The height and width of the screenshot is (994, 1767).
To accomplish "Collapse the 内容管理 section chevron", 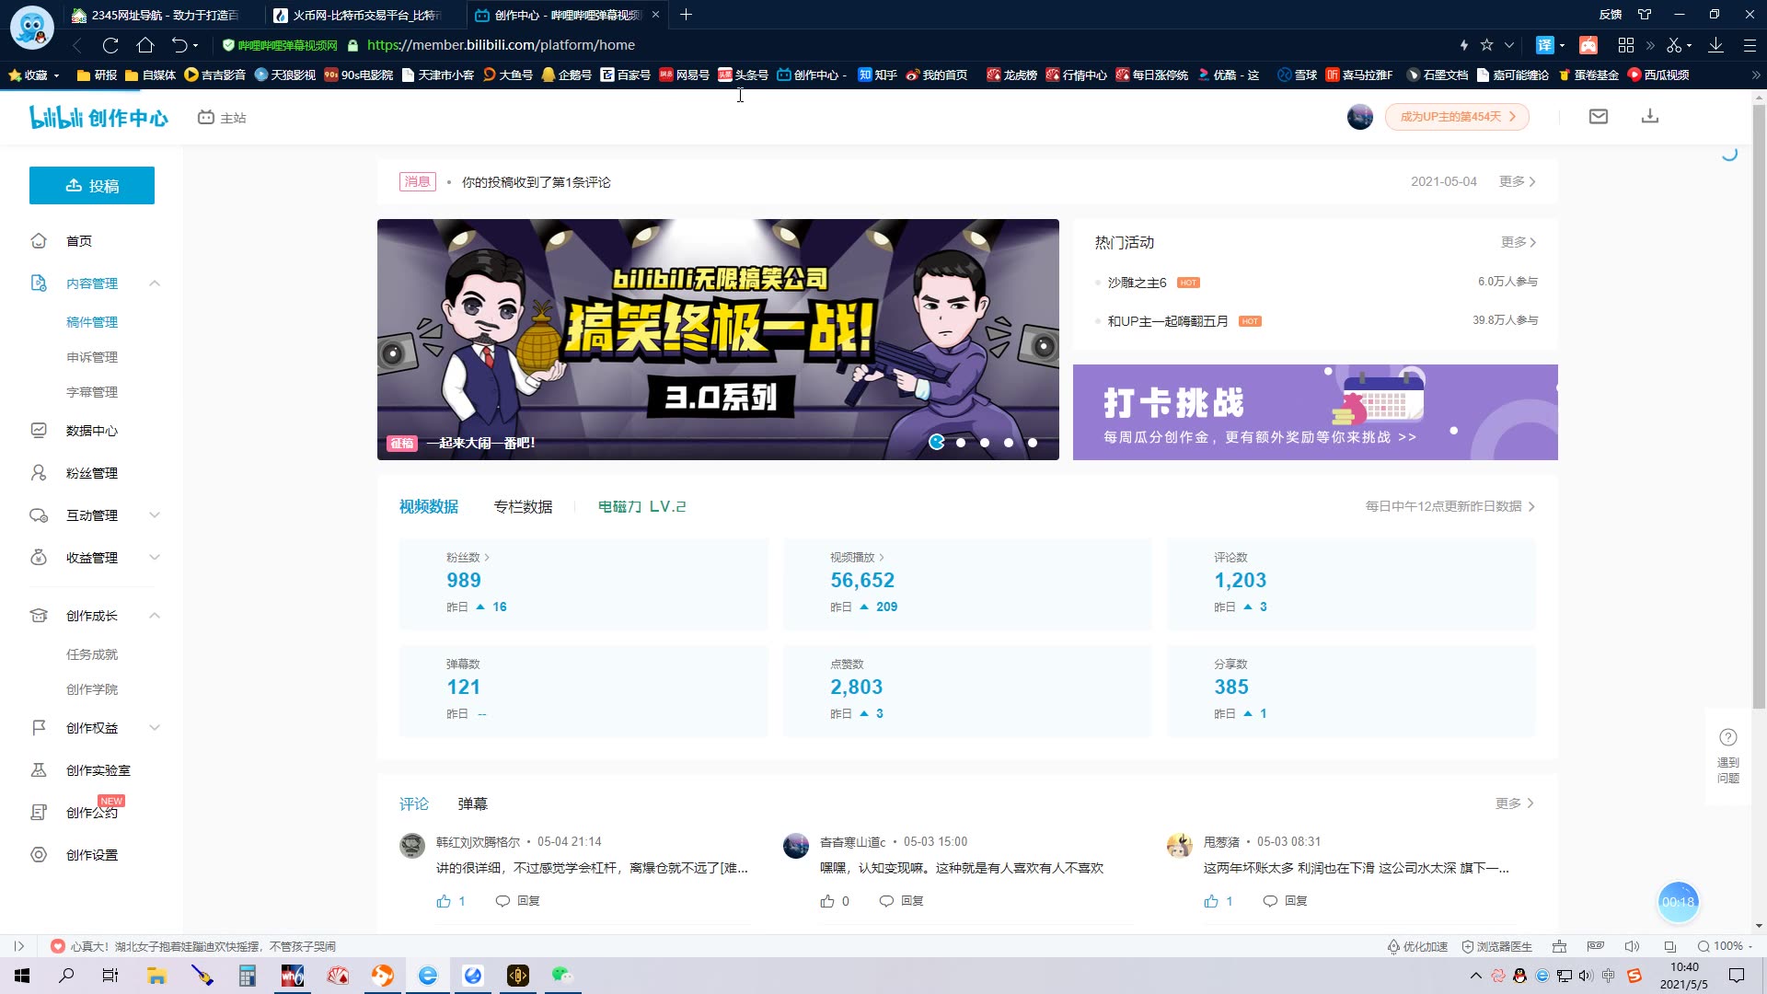I will 155,283.
